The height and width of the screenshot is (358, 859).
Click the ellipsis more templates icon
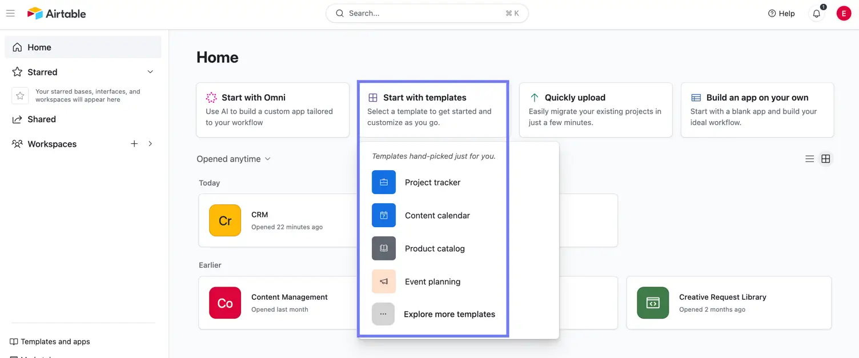point(383,314)
